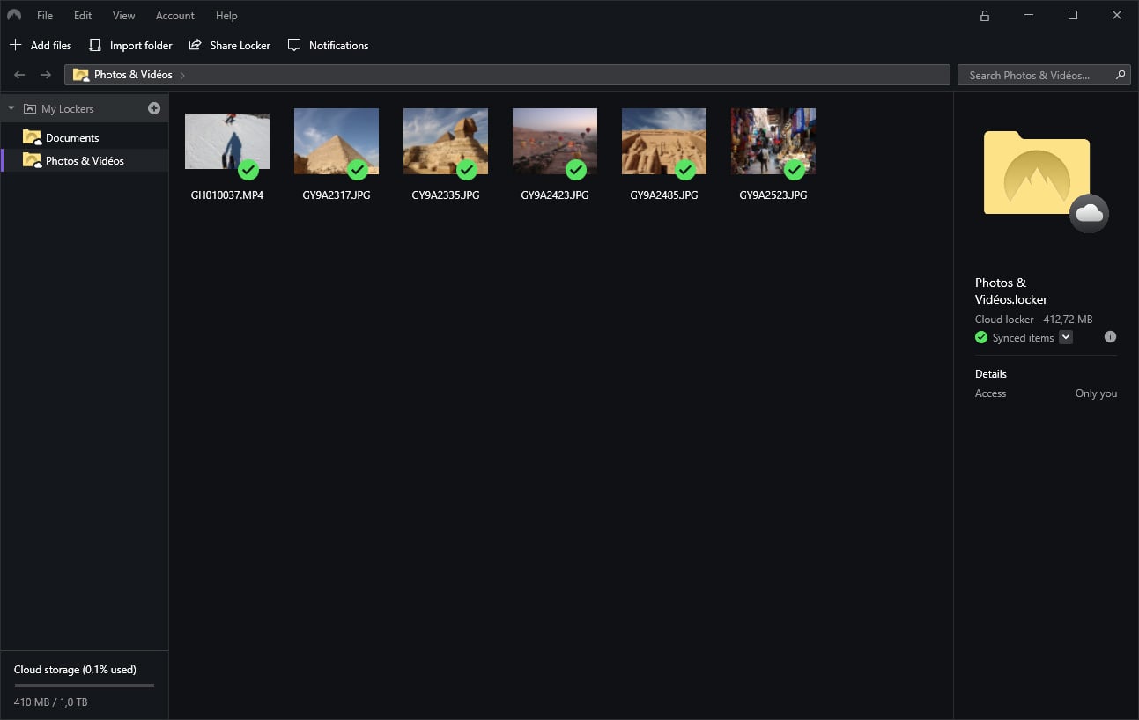Image resolution: width=1139 pixels, height=720 pixels.
Task: Go forward with the right arrow
Action: tap(46, 75)
